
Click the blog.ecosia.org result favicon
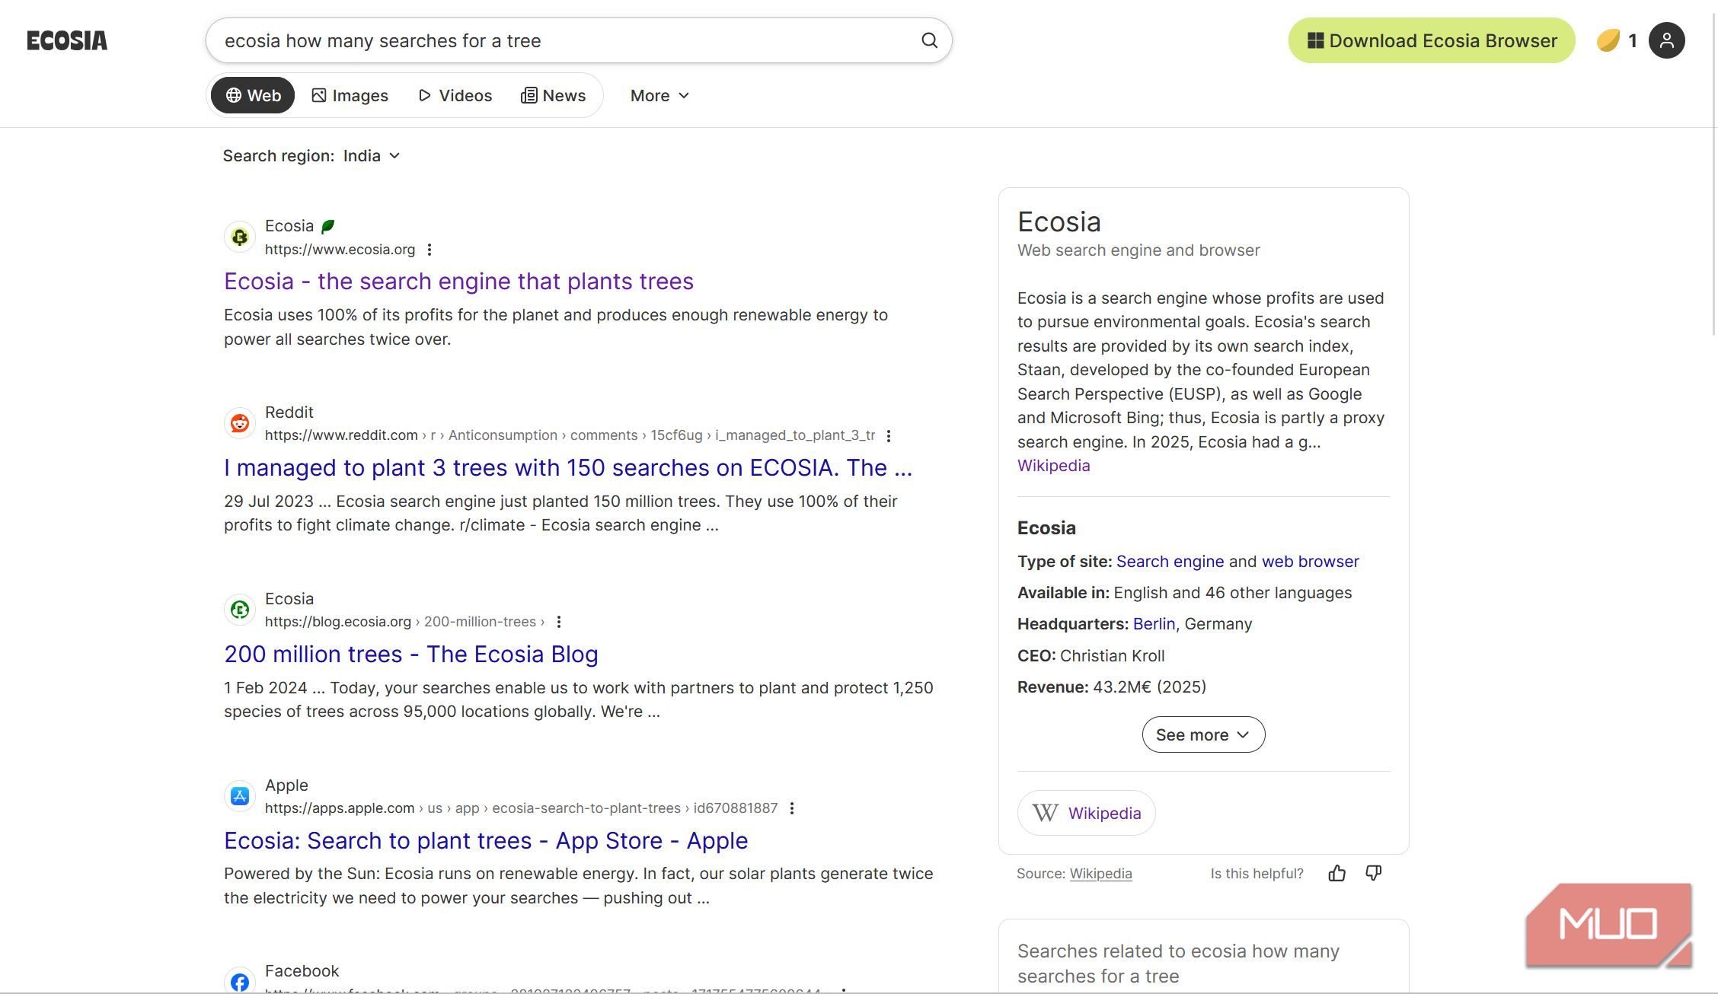coord(240,610)
